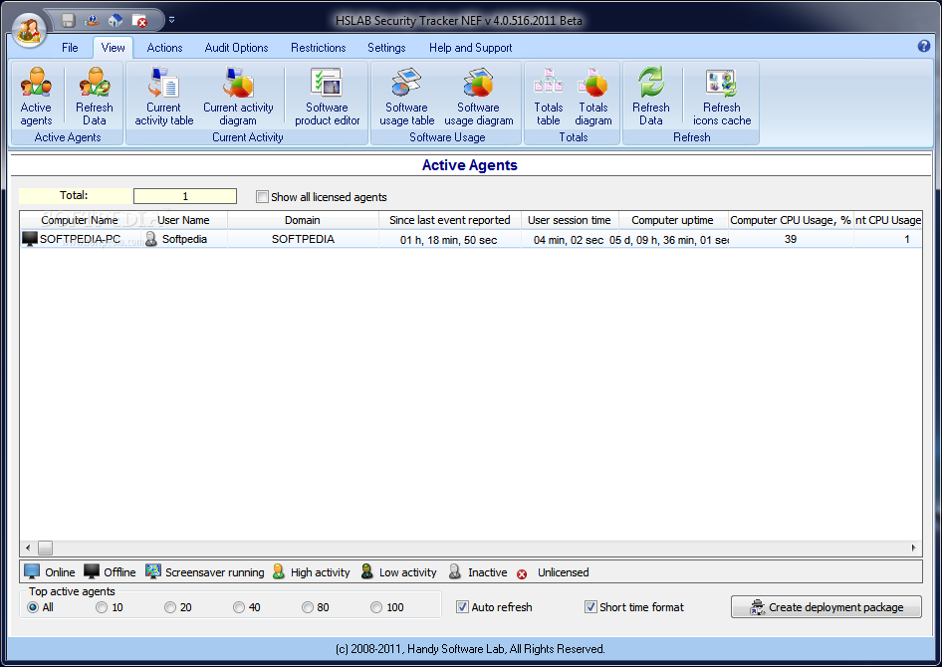Open the Current activity table

point(163,96)
